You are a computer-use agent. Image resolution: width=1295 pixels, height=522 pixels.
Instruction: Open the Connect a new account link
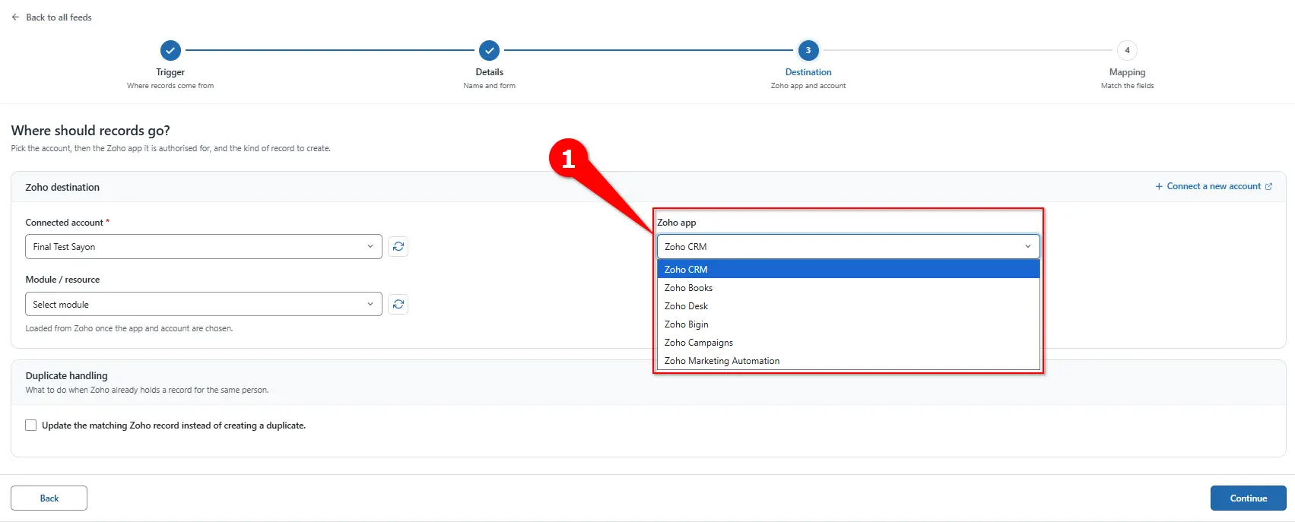(1214, 186)
